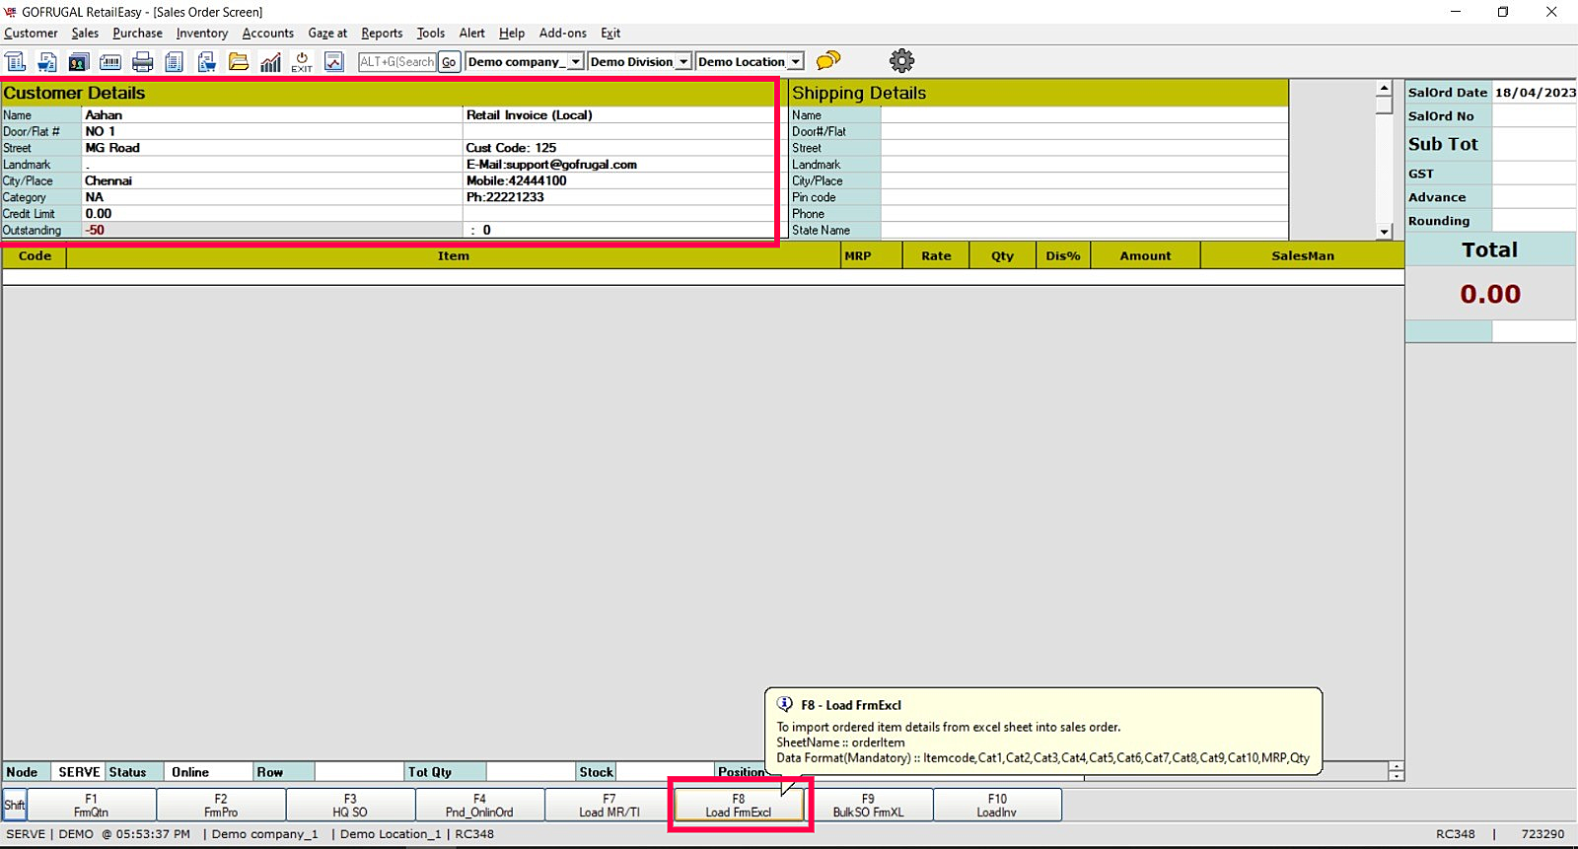The image size is (1578, 849).
Task: Click the E-Mail support@gofrugal.com text
Action: pos(551,165)
